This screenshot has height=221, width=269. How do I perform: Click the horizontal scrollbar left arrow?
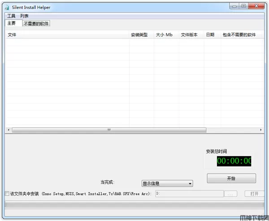[9, 130]
